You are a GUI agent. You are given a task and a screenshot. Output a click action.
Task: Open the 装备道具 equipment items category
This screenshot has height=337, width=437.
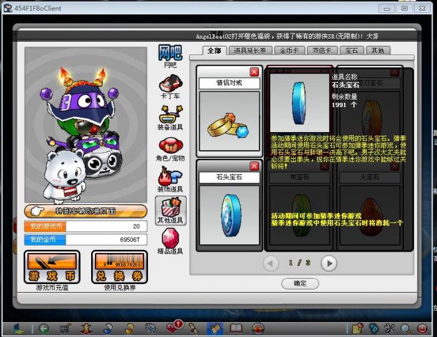(170, 118)
